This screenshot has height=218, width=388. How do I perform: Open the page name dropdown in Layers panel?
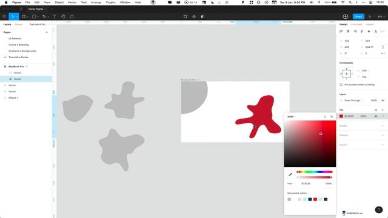click(x=39, y=24)
